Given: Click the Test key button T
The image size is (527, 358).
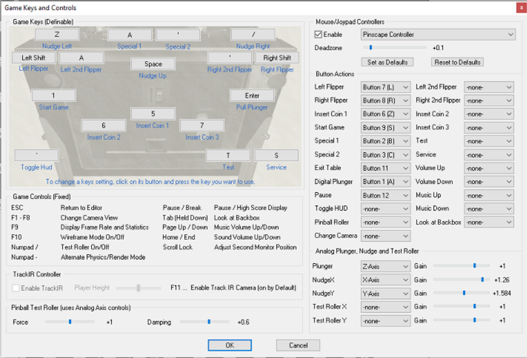Looking at the screenshot, I should coord(228,155).
